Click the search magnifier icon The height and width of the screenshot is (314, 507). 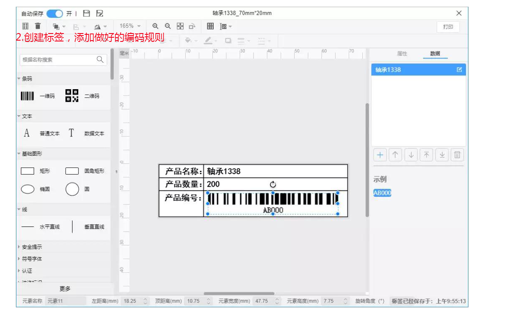point(100,59)
